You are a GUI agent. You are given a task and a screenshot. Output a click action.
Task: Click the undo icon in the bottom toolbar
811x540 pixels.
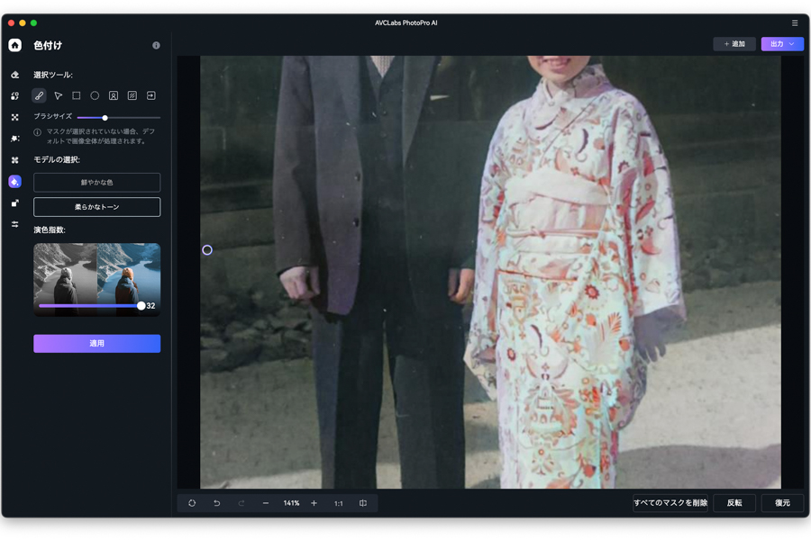click(216, 503)
